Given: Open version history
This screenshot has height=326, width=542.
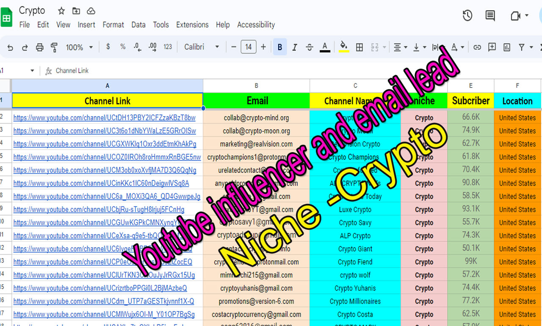Looking at the screenshot, I should tap(467, 15).
